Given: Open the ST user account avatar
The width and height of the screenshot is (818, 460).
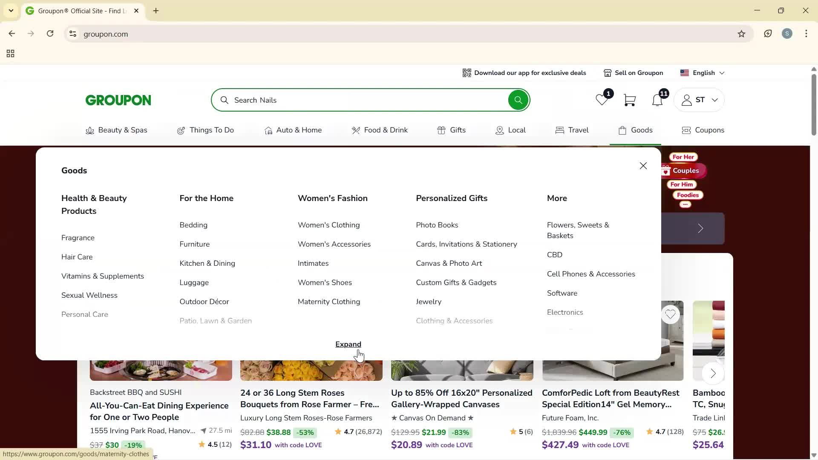Looking at the screenshot, I should point(687,100).
